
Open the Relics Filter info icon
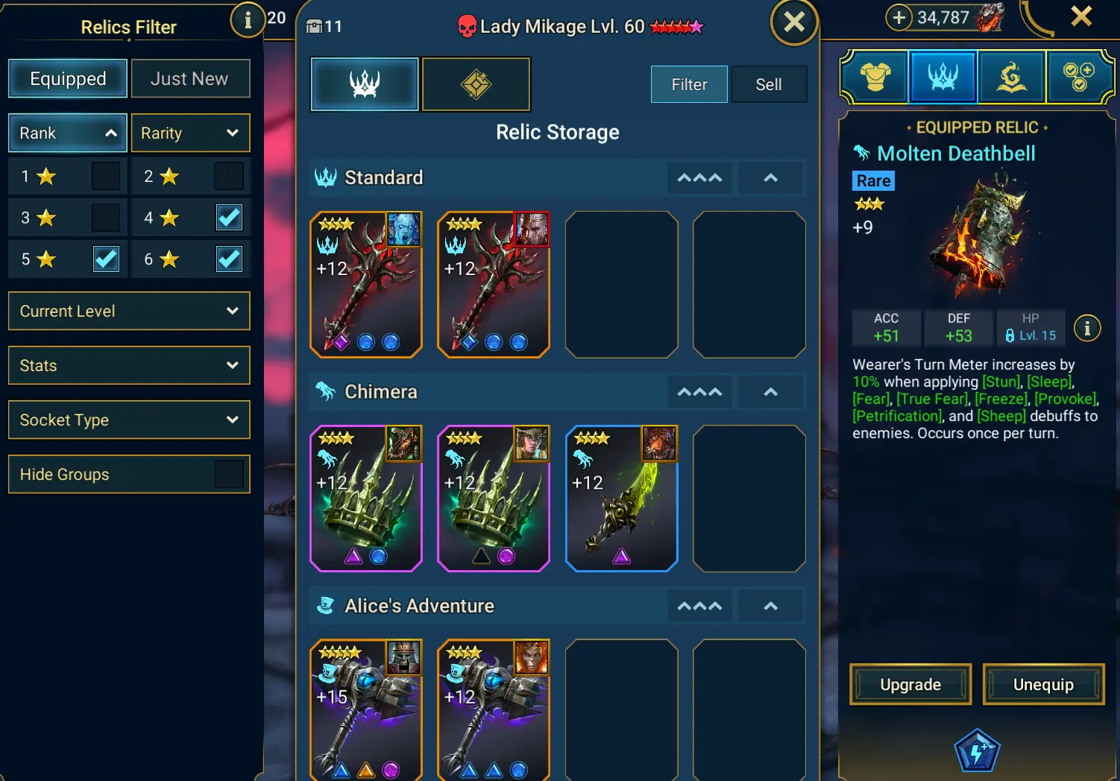click(x=248, y=19)
